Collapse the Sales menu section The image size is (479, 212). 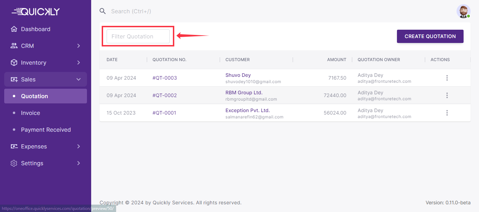79,79
